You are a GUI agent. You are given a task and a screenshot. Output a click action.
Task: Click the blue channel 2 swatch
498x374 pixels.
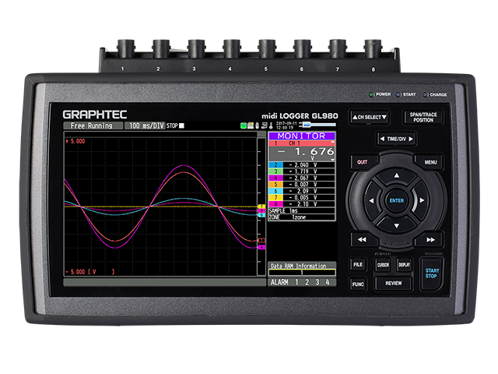275,164
